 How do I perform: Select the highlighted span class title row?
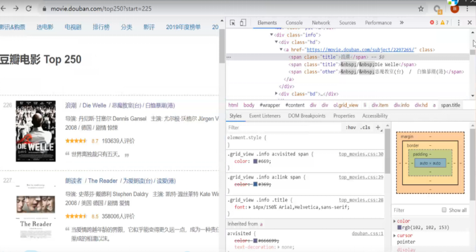tap(348, 57)
